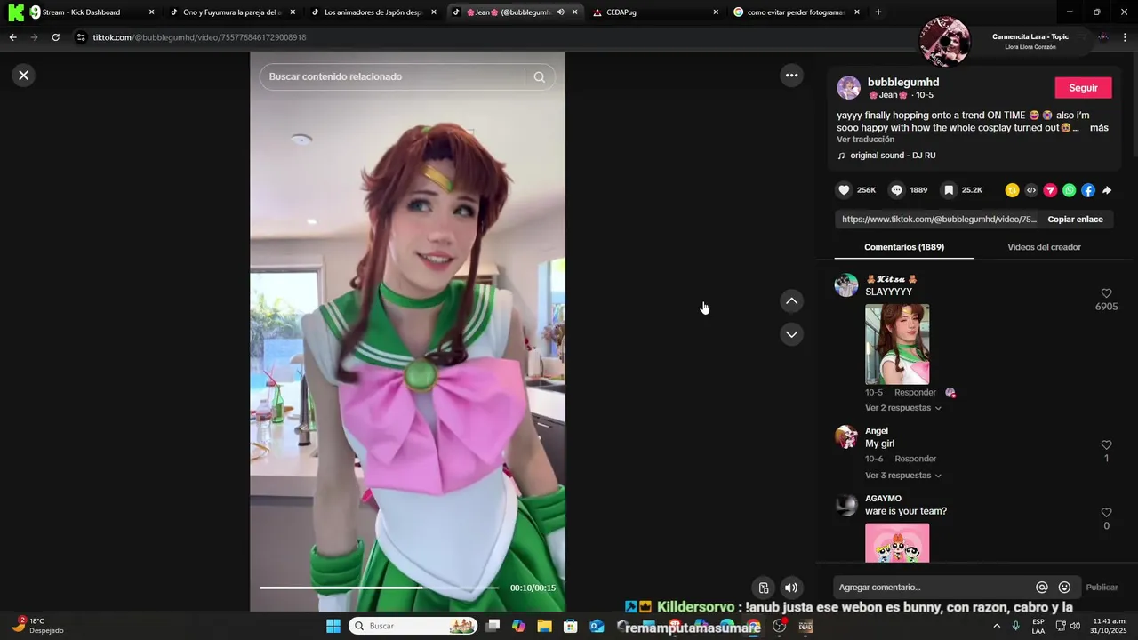Screen dimensions: 1138x640
Task: Open comments via the speech bubble icon
Action: (x=896, y=190)
